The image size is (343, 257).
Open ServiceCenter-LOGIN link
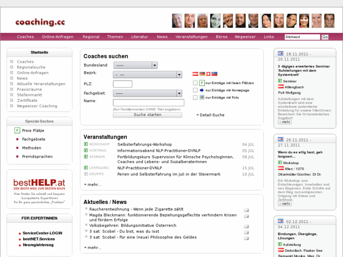42,233
